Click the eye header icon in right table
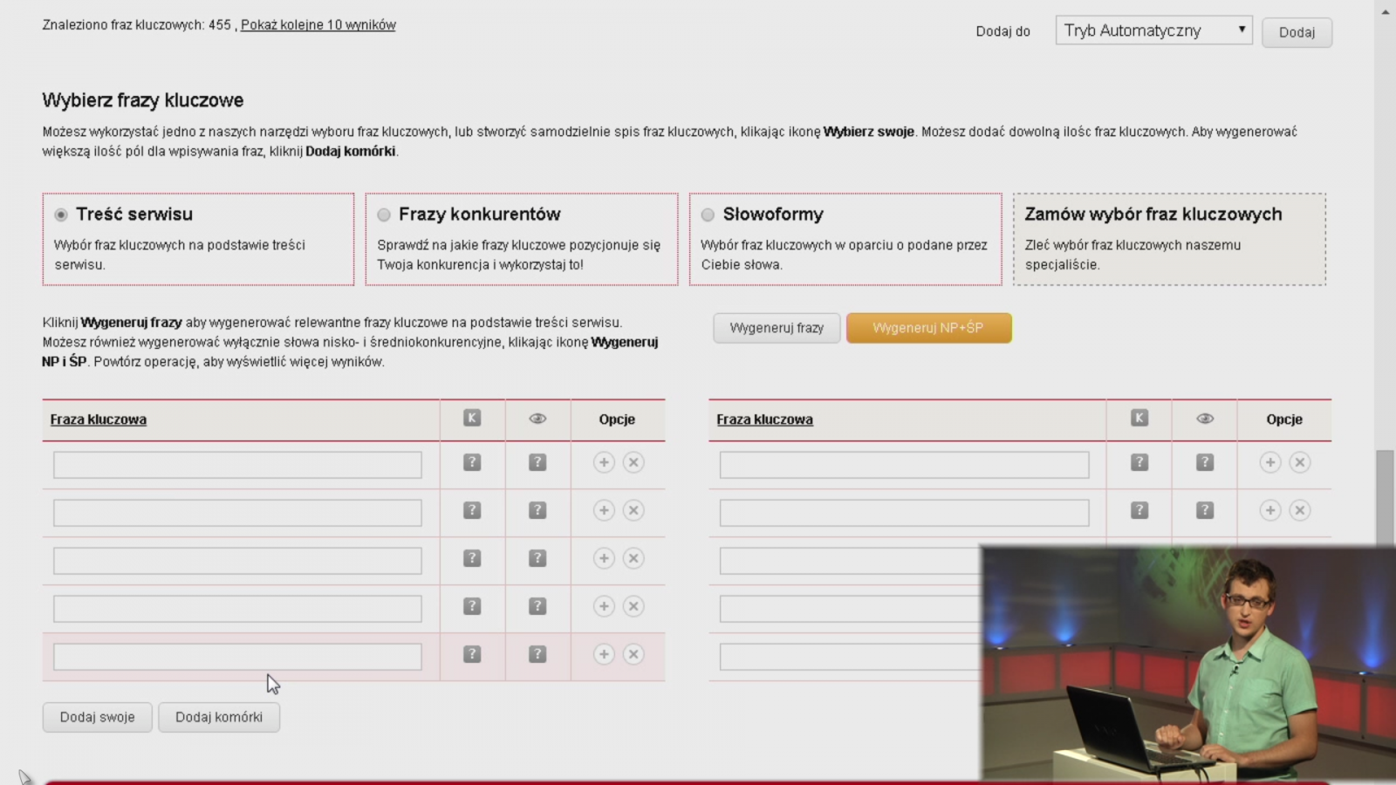1396x785 pixels. [1205, 419]
